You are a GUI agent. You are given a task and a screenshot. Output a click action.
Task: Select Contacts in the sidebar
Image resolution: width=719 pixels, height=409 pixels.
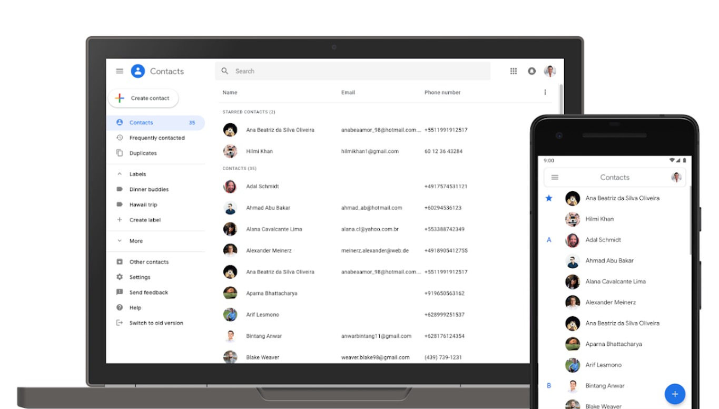[x=155, y=122]
